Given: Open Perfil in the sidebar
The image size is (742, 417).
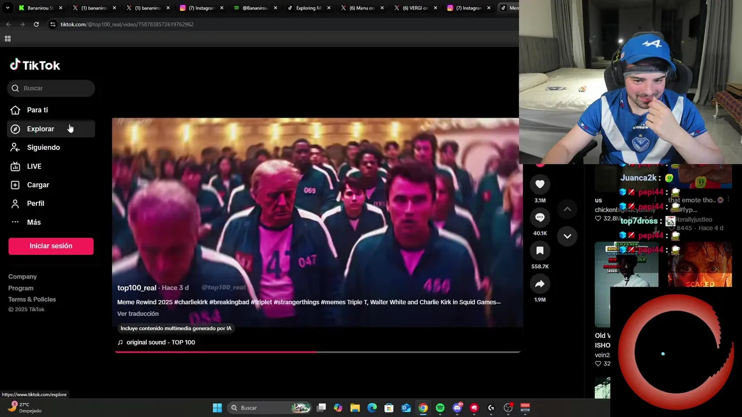Looking at the screenshot, I should tap(35, 203).
